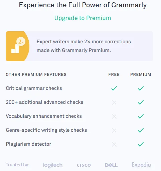Click the Cisco logo

point(84,165)
